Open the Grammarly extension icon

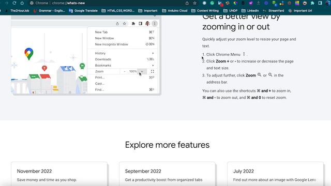tap(212, 3)
